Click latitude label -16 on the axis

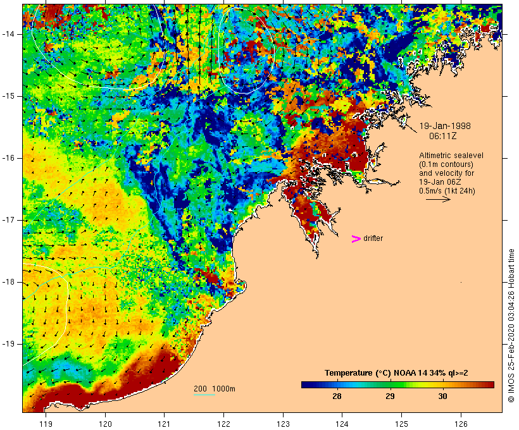tap(8, 158)
